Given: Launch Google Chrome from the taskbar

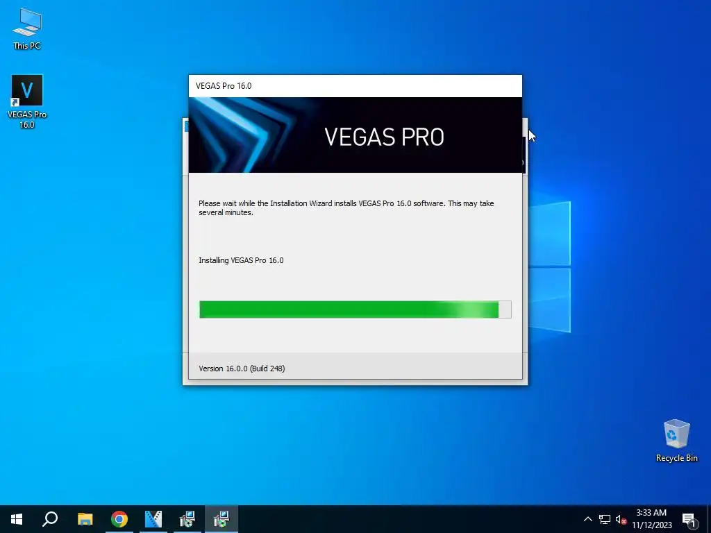Looking at the screenshot, I should [x=119, y=519].
